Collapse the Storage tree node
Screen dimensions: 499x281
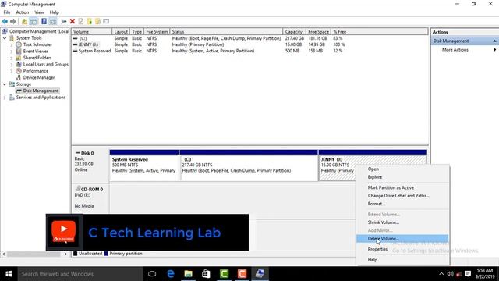[5, 84]
